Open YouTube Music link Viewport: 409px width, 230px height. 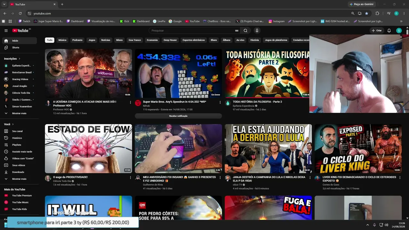[19, 202]
